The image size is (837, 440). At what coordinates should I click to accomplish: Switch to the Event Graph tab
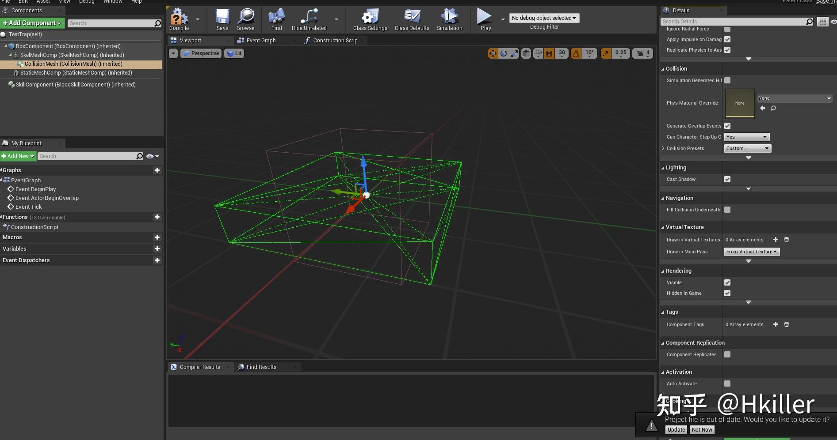[261, 40]
